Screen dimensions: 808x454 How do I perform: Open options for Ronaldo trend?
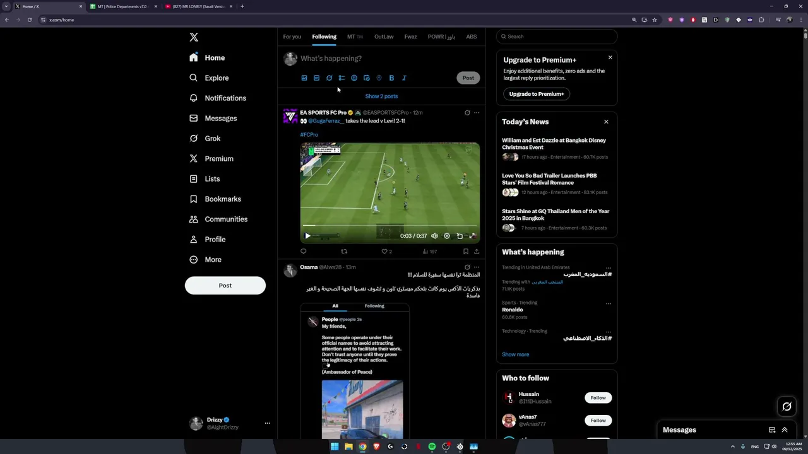click(609, 303)
